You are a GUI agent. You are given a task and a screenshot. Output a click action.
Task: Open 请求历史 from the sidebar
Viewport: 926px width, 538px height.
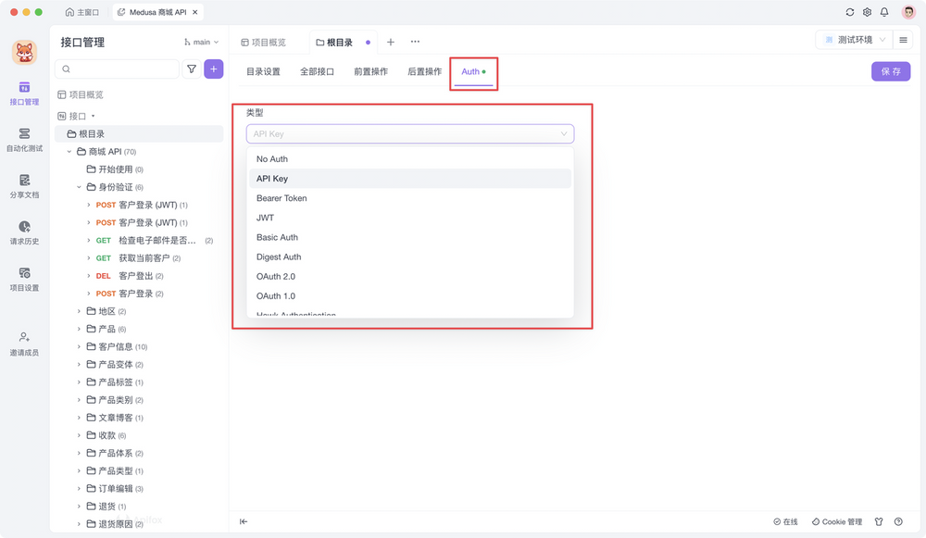pyautogui.click(x=24, y=232)
